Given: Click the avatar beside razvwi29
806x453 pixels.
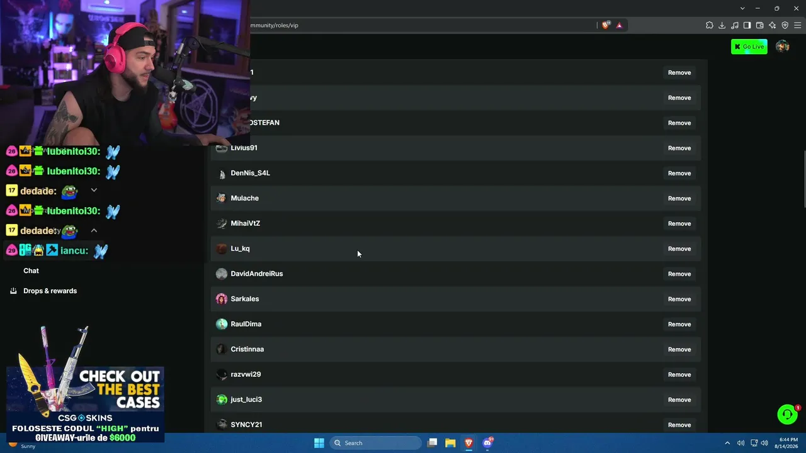Looking at the screenshot, I should 222,374.
